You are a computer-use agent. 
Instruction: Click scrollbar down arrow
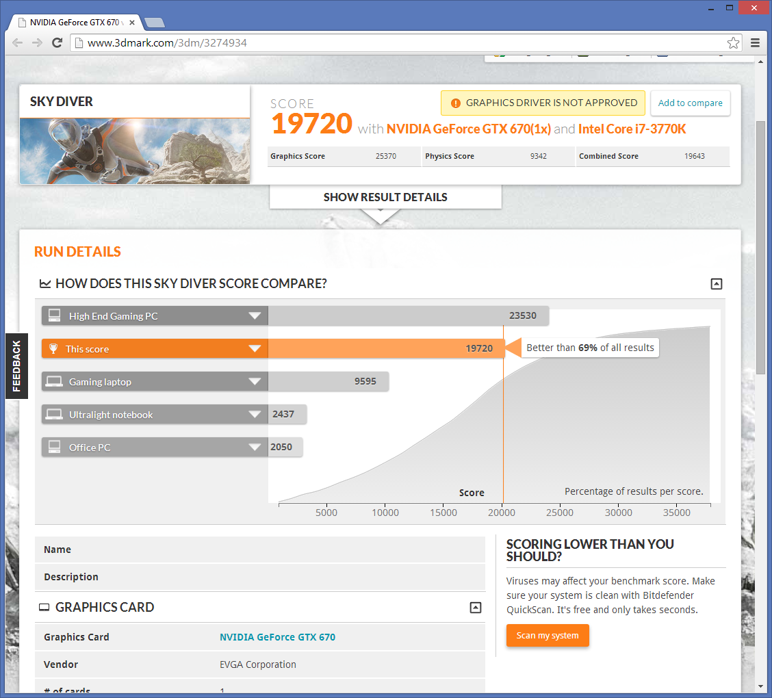[760, 687]
